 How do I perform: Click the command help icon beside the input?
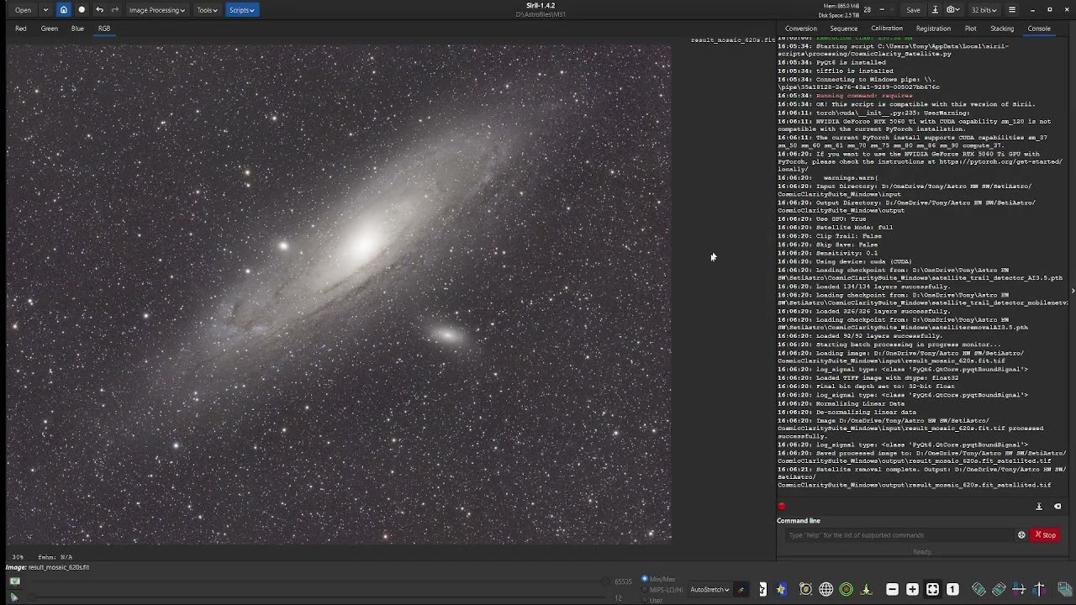tap(1021, 535)
